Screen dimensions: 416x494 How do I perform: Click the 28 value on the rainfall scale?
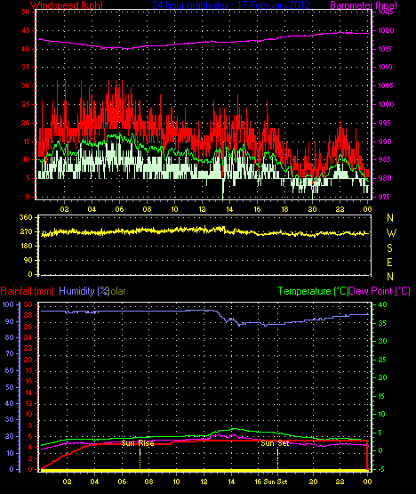coord(28,315)
